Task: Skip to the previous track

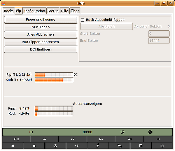Action: pos(101,139)
